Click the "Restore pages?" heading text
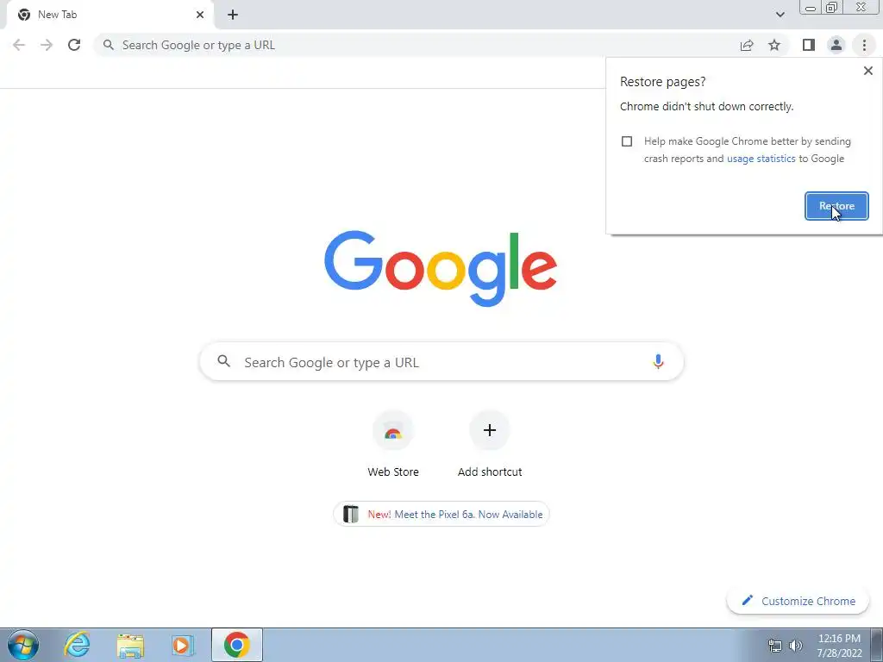883x662 pixels. click(663, 82)
